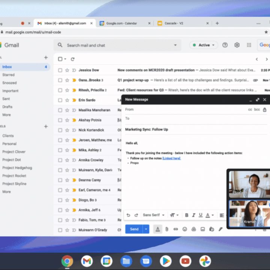The height and width of the screenshot is (270, 270).
Task: Open the select-all dropdown arrow
Action: coord(65,59)
